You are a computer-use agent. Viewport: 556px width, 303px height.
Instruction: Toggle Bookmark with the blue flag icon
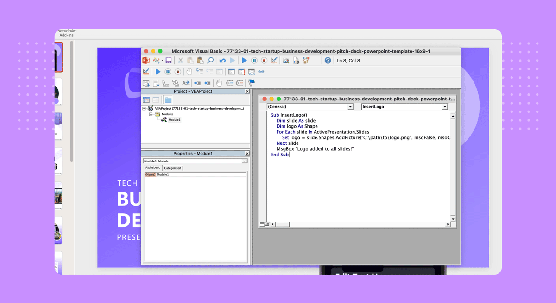click(252, 83)
